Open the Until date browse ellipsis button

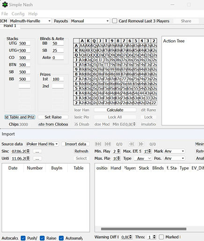pyautogui.click(x=37, y=159)
